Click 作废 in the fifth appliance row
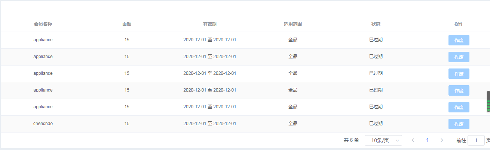The height and width of the screenshot is (150, 490). [x=459, y=107]
